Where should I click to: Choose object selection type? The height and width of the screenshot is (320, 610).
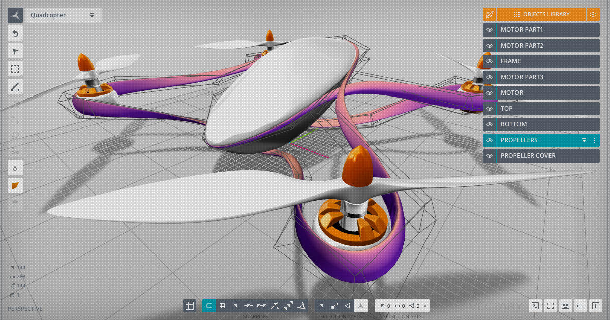(361, 306)
